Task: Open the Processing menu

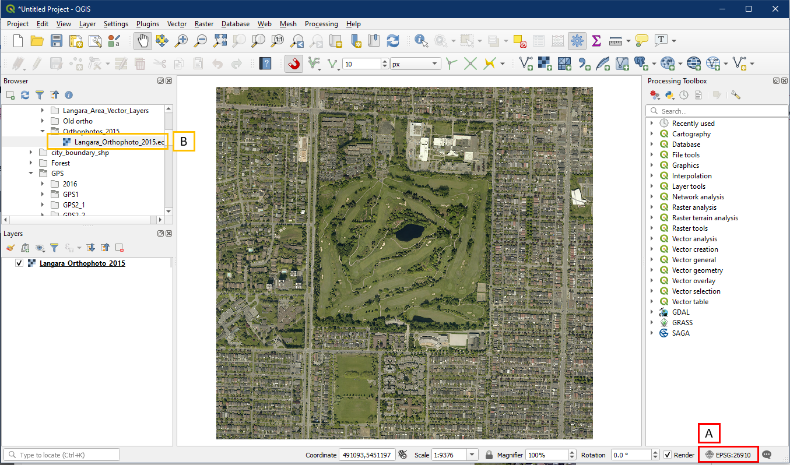Action: (321, 24)
